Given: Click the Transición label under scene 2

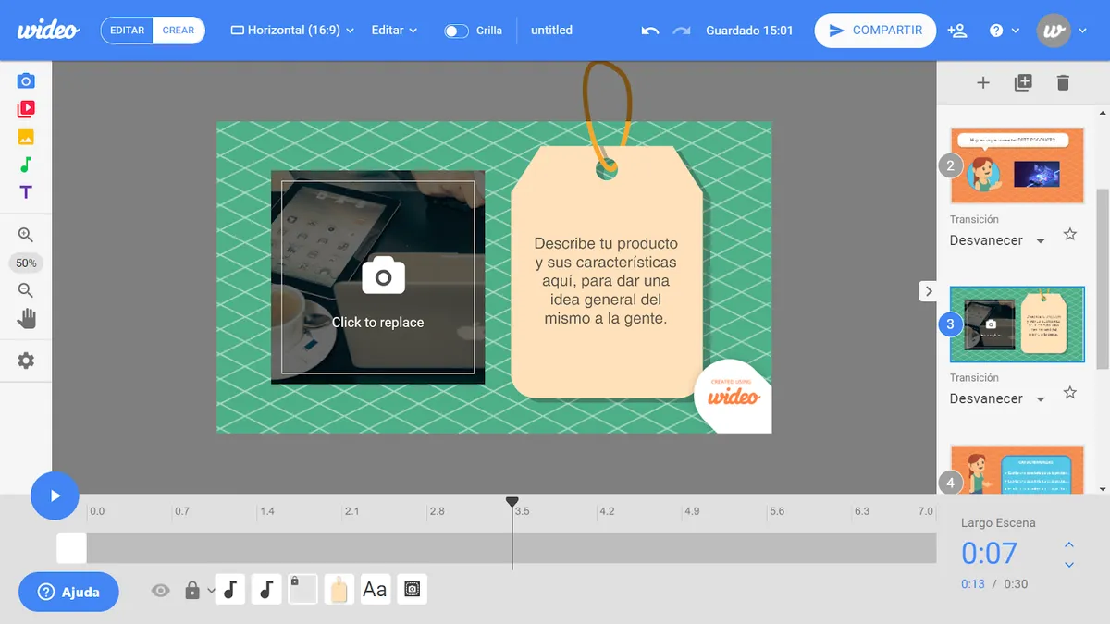Looking at the screenshot, I should coord(974,219).
